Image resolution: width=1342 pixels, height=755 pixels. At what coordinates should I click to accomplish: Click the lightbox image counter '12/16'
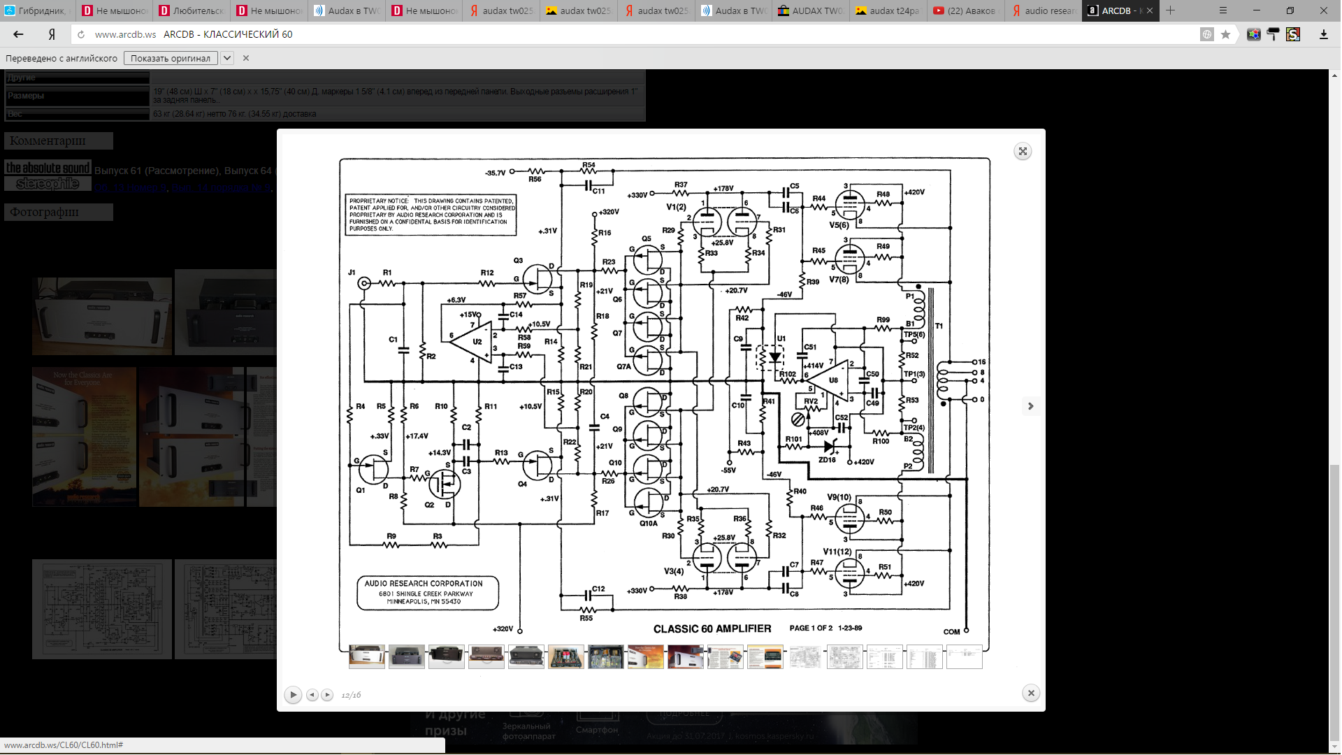pos(351,695)
